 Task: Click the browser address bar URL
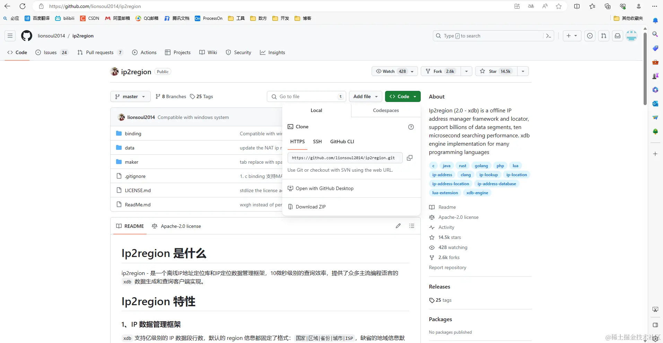[95, 6]
